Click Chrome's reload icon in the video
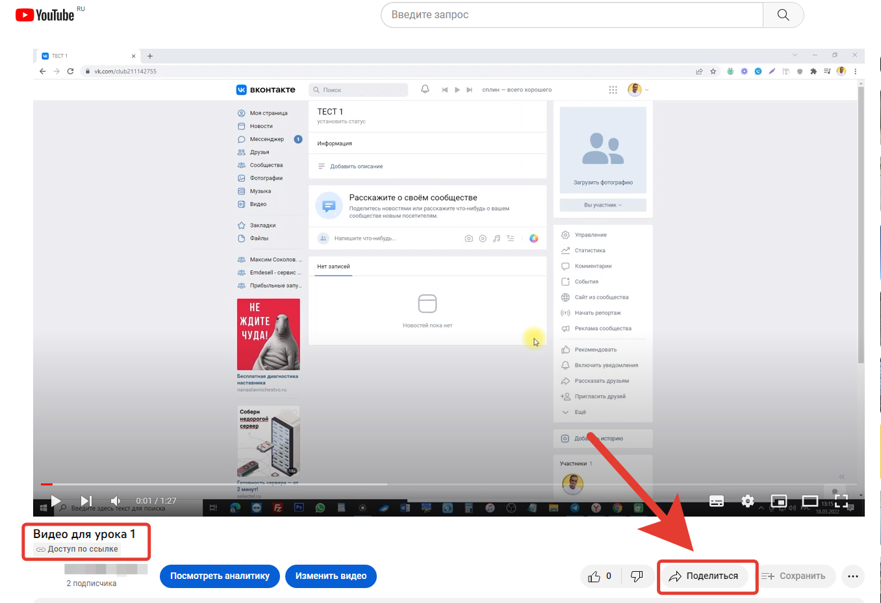 coord(70,71)
